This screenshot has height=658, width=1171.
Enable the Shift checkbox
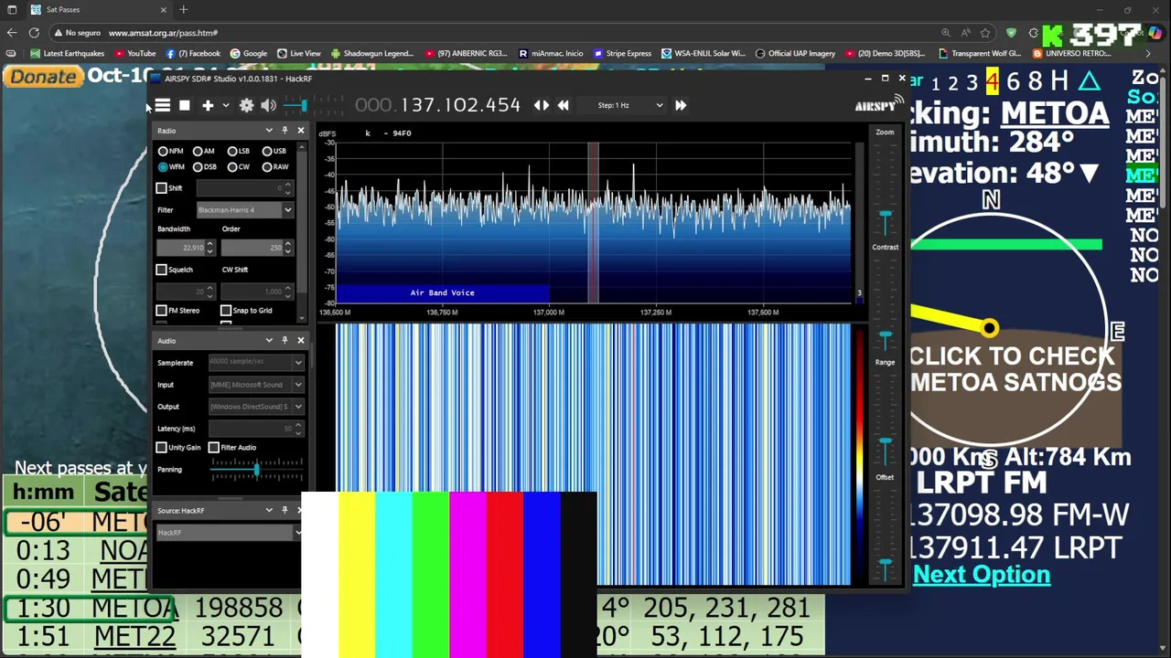tap(162, 188)
